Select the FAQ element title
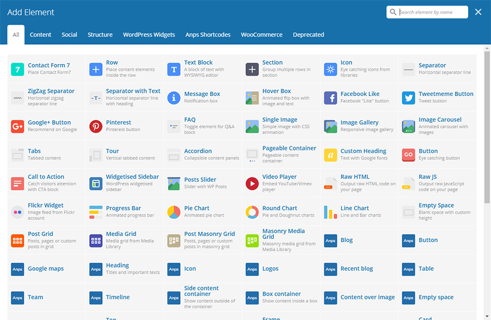The image size is (491, 320). click(190, 120)
